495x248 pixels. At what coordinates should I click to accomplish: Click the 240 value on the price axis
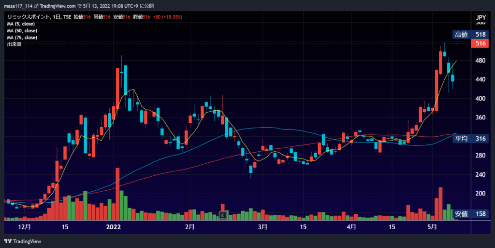[480, 175]
